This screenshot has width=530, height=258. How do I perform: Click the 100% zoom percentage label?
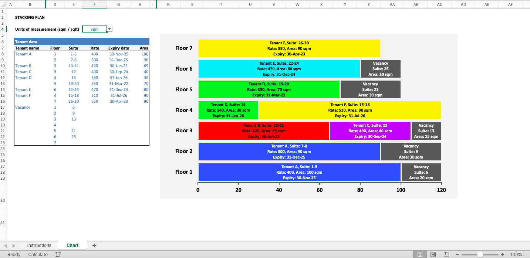tap(517, 254)
